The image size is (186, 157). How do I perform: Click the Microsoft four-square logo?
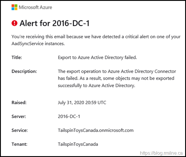point(14,7)
